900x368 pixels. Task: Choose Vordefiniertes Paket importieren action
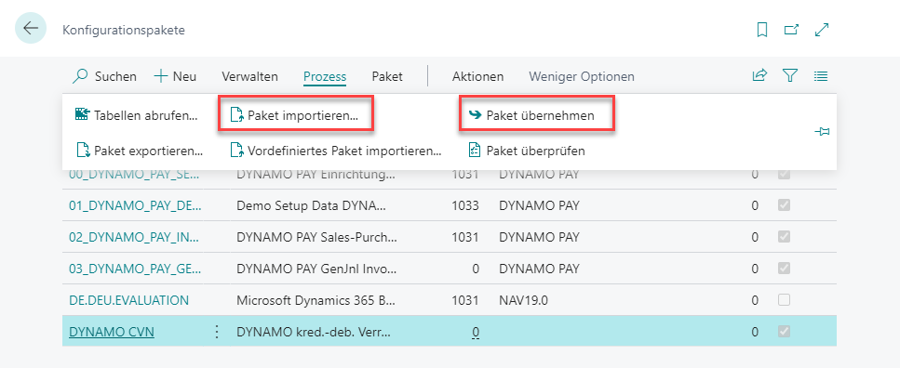tap(335, 151)
